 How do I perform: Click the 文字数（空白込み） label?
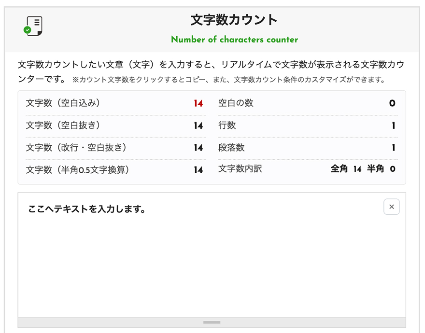(x=63, y=103)
